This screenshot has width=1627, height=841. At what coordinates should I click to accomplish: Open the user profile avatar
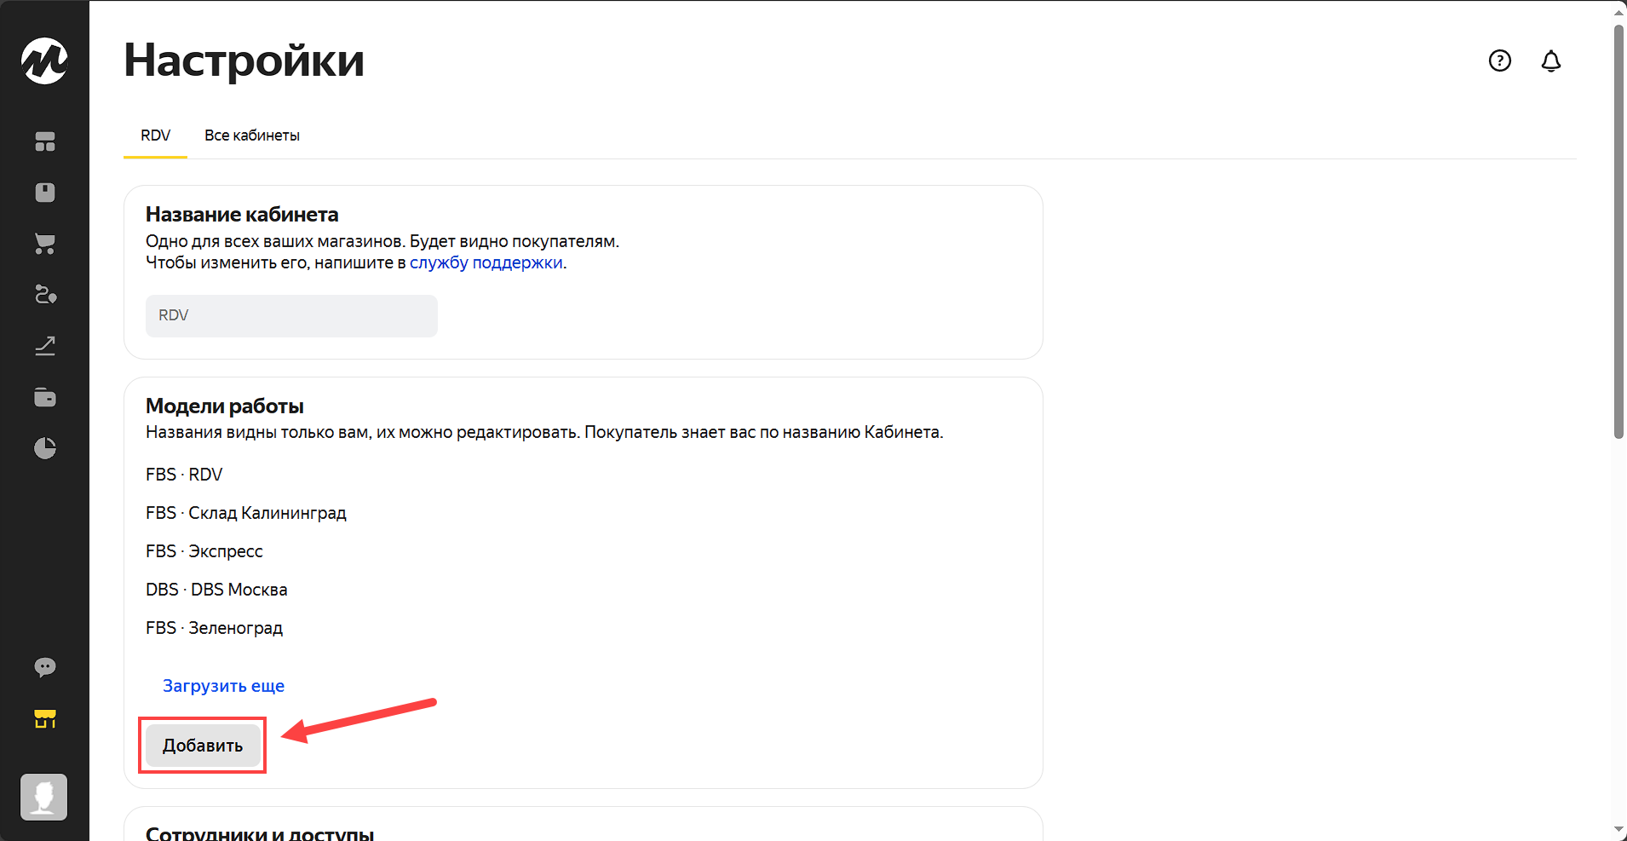(44, 797)
